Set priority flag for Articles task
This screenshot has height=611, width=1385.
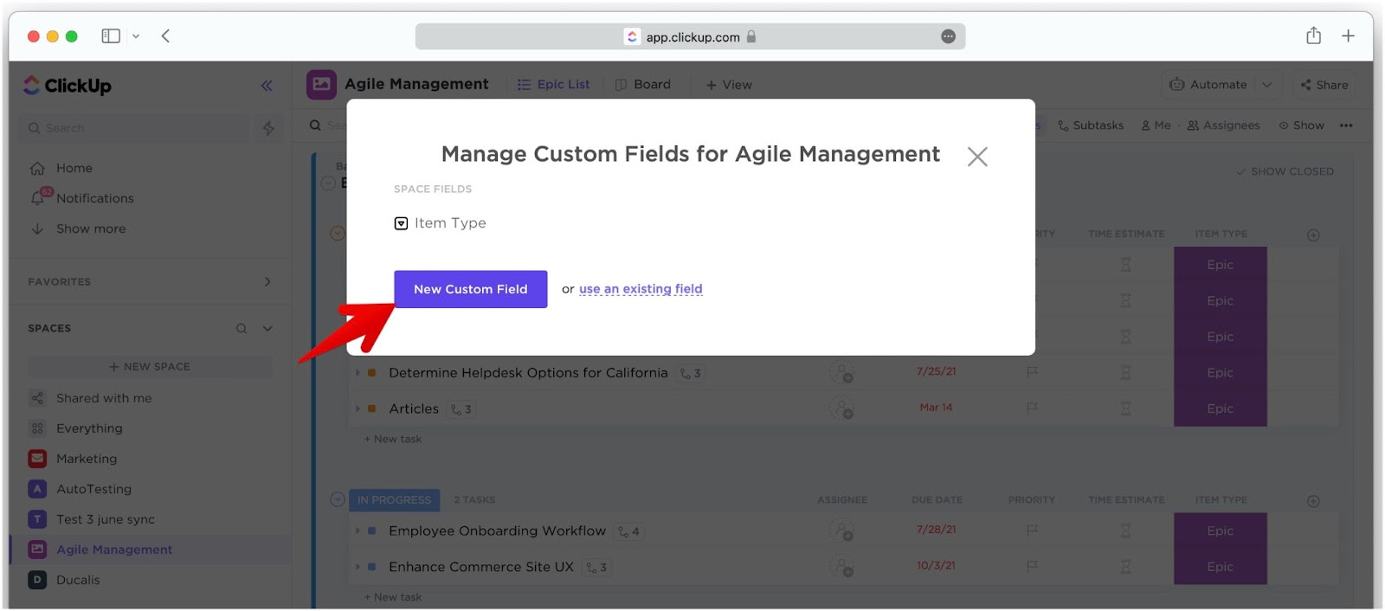[x=1032, y=408]
